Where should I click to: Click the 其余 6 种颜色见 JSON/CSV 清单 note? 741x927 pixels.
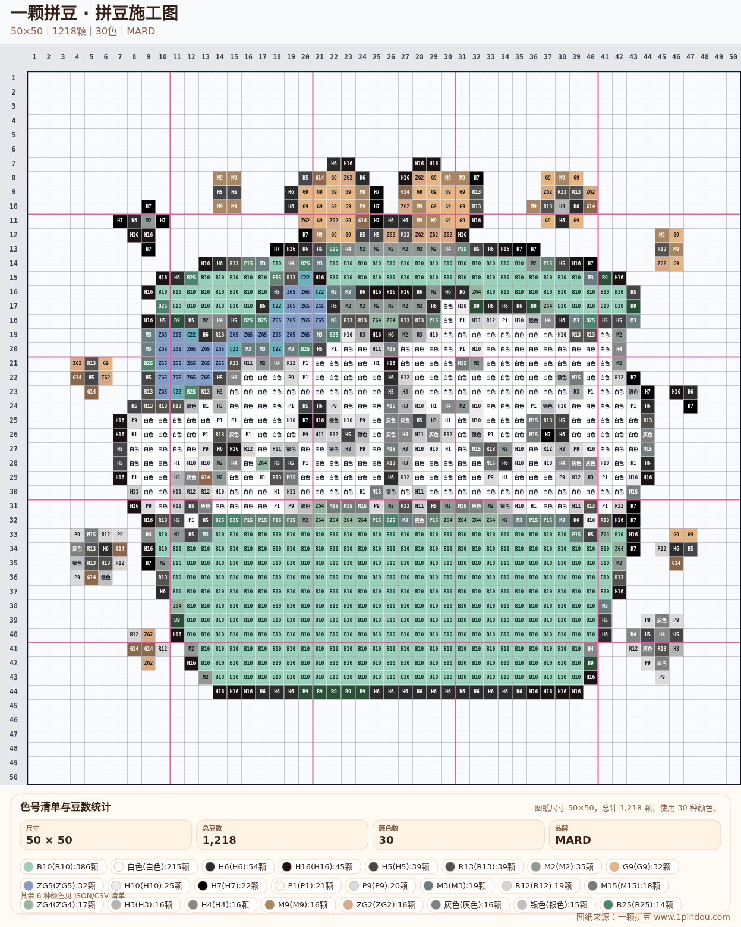coord(72,895)
